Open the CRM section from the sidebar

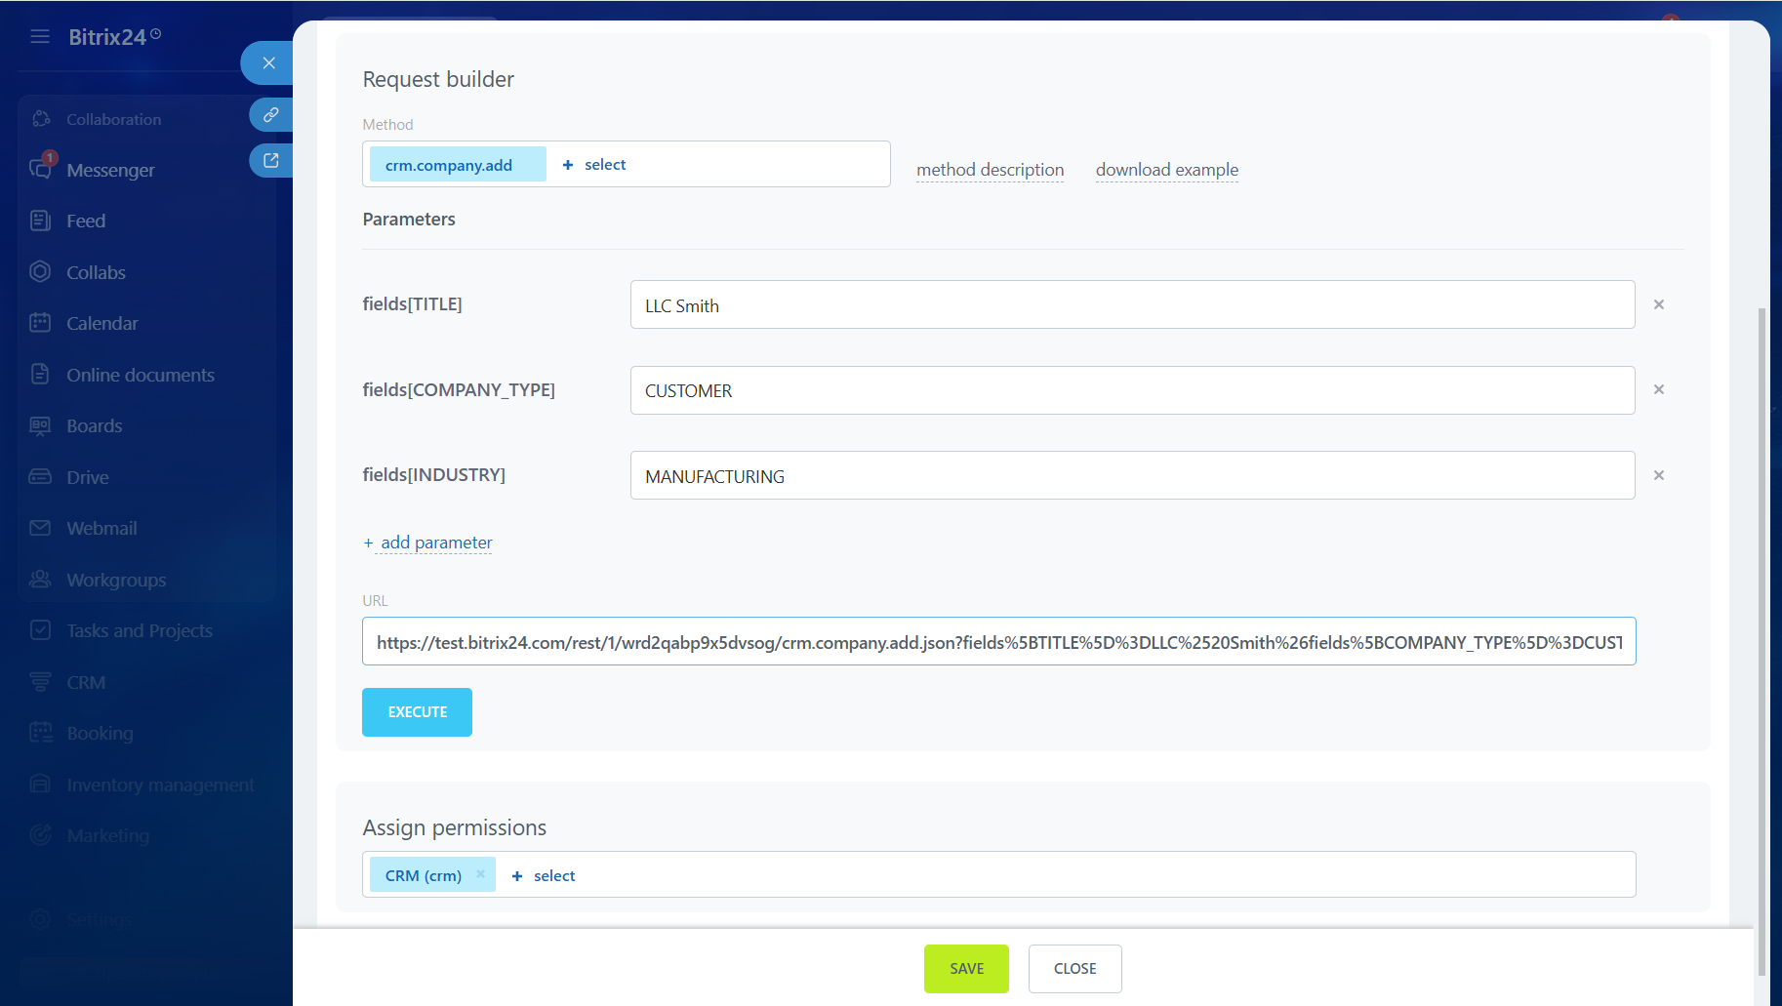click(x=41, y=681)
